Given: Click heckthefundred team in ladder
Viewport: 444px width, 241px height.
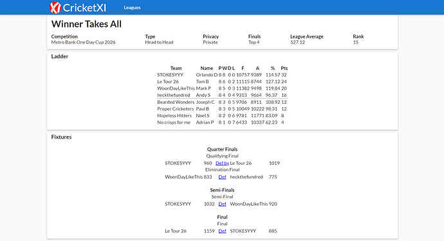Looking at the screenshot, I should click(x=174, y=95).
